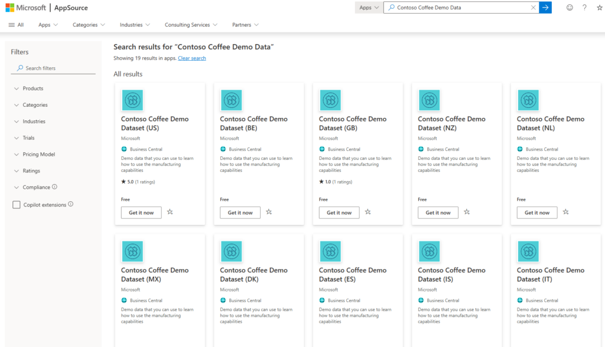Click the Contoso Coffee Demo Data search box
Screen dimensions: 605x347
click(461, 7)
